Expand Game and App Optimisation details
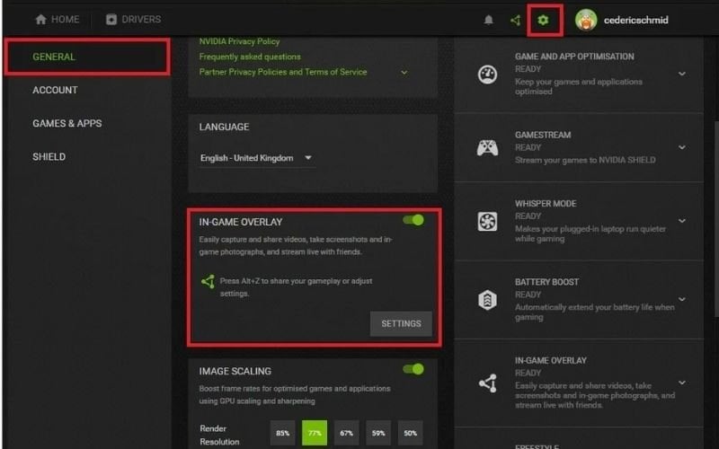 682,74
